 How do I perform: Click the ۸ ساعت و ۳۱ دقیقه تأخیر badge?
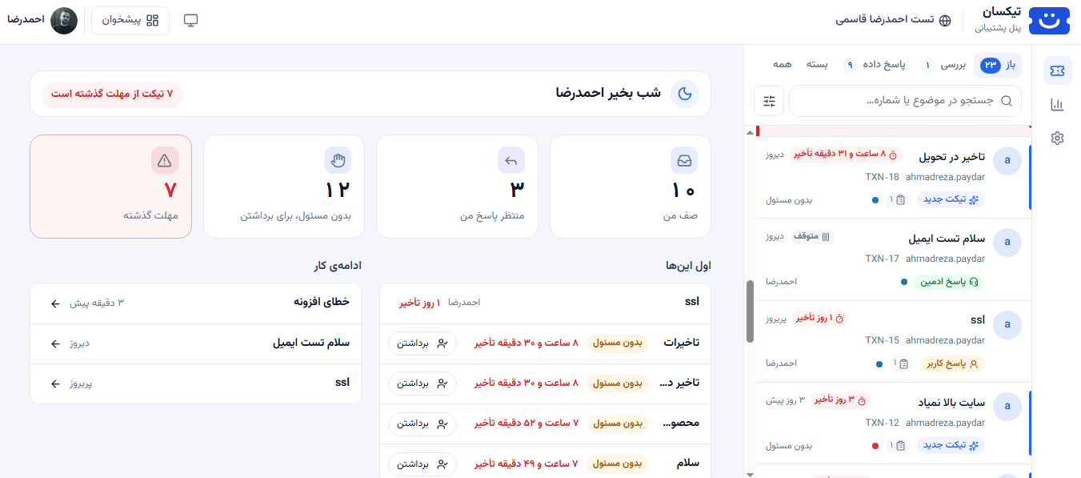(846, 154)
